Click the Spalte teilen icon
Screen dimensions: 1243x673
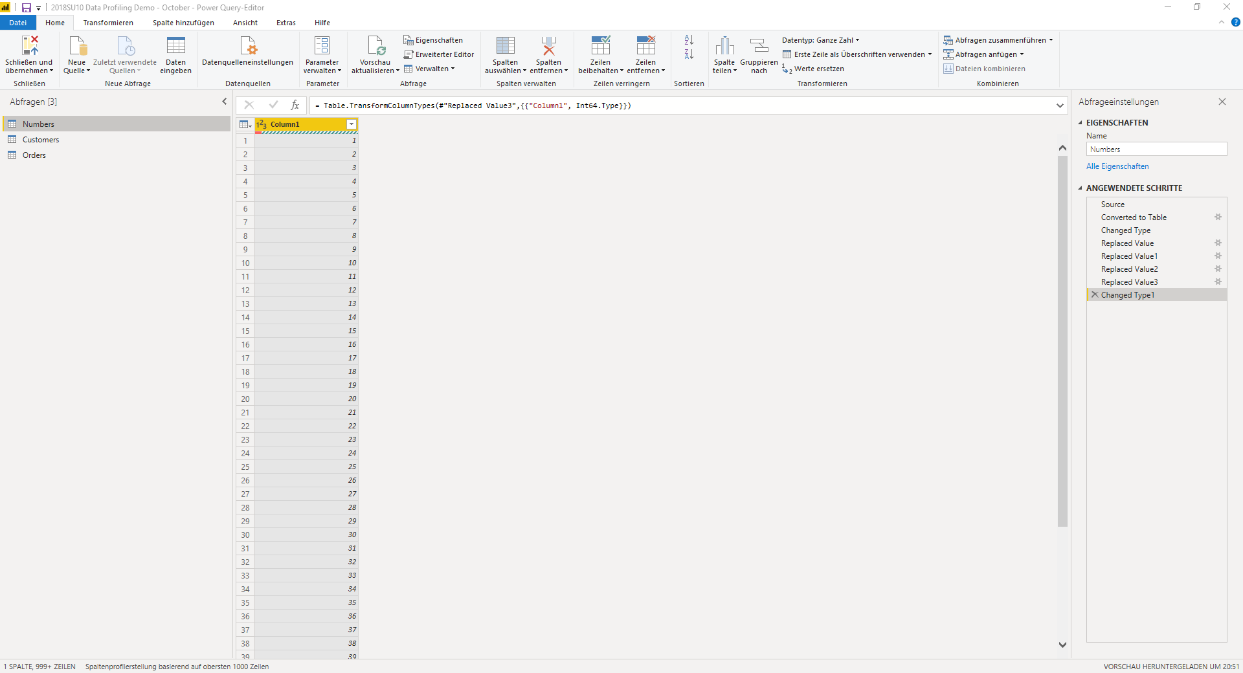[725, 45]
